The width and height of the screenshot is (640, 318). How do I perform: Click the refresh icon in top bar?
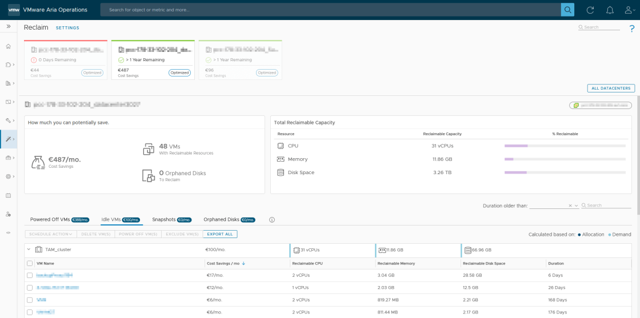tap(590, 10)
